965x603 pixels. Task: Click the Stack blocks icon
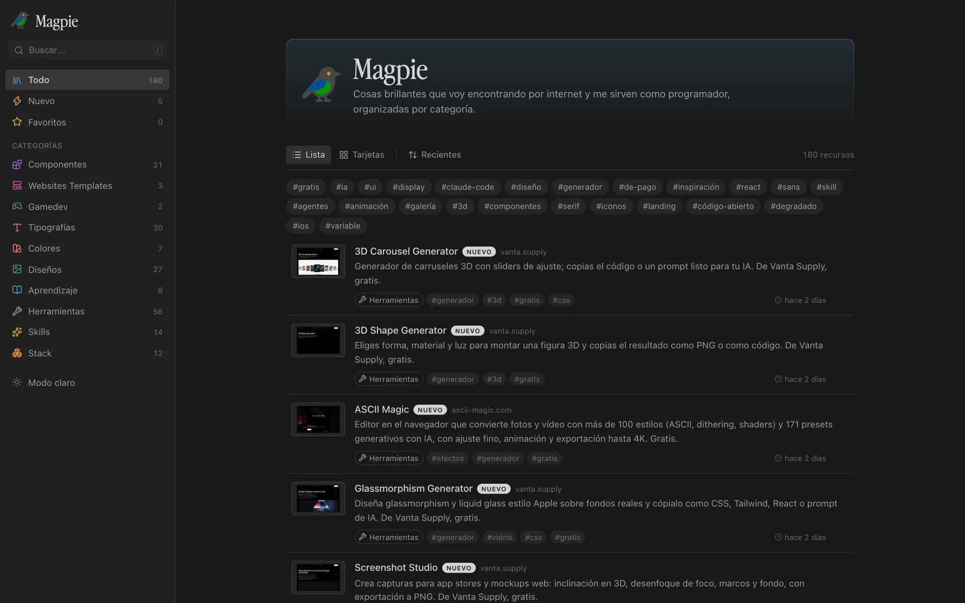(17, 353)
